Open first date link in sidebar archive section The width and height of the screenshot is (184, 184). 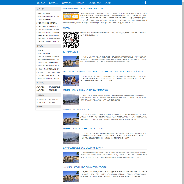coord(40,87)
